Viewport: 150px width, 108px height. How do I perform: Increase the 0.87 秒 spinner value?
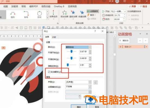click(x=90, y=51)
